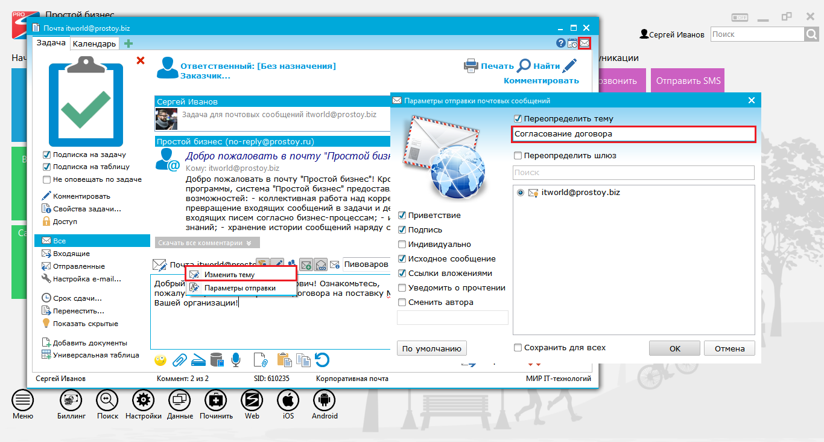Switch to Календарь tab
The width and height of the screenshot is (824, 442).
tap(94, 43)
